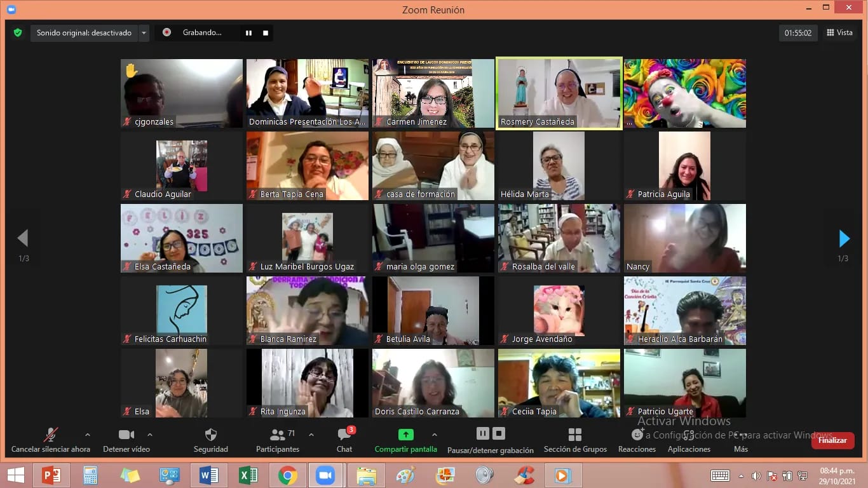Open the Aplicaciones panel
Viewport: 868px width, 488px height.
click(689, 435)
